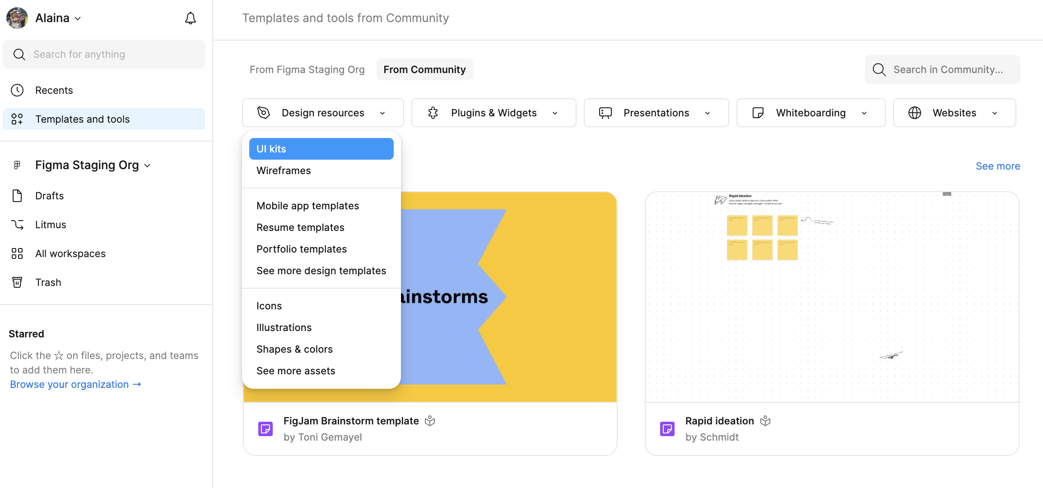Select Shapes & colors option
Screen dimensions: 1043x488
pyautogui.click(x=321, y=349)
